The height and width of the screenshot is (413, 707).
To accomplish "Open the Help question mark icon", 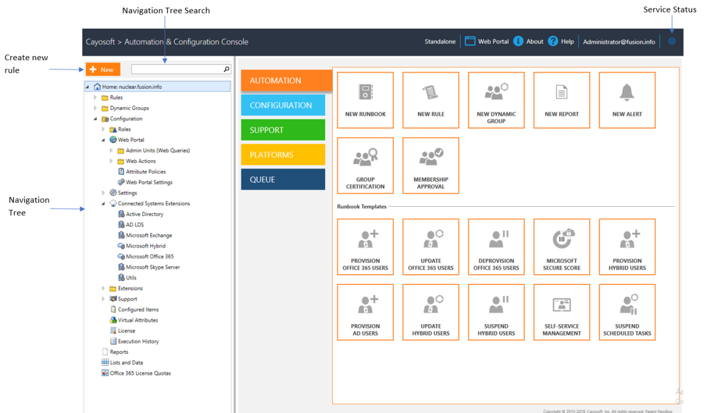I will (553, 41).
